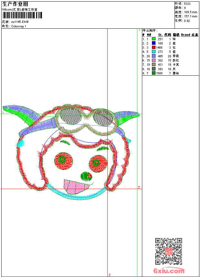Screen dimensions: 200x277
Task: Open the 6xiu.com watermark link
Action: (169, 271)
